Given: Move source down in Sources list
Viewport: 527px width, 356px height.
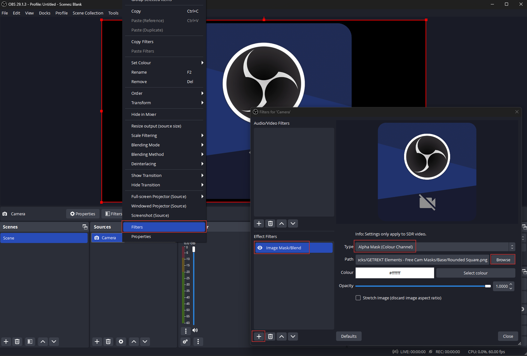Looking at the screenshot, I should coord(145,342).
